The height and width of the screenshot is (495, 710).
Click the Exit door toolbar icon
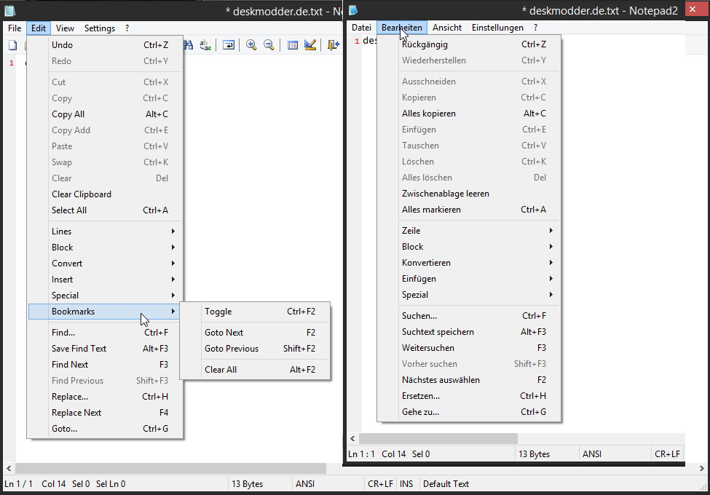pyautogui.click(x=334, y=45)
